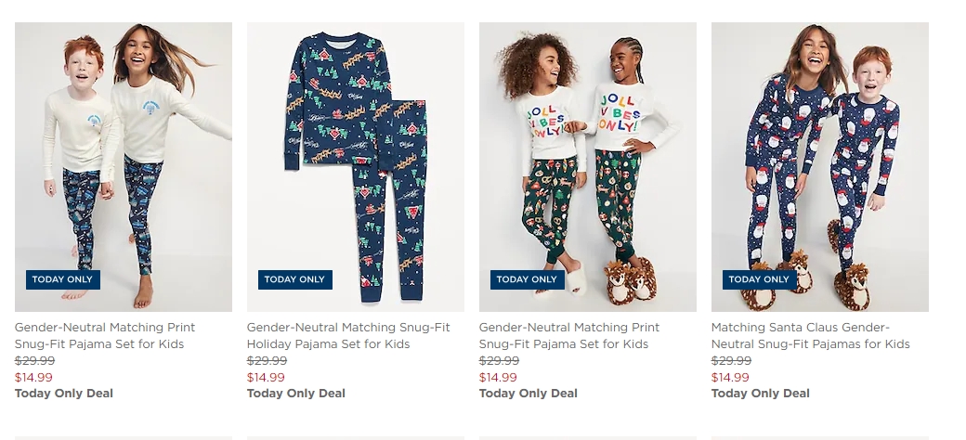Click Today Only Deal label under first product
The width and height of the screenshot is (966, 440).
click(x=64, y=394)
